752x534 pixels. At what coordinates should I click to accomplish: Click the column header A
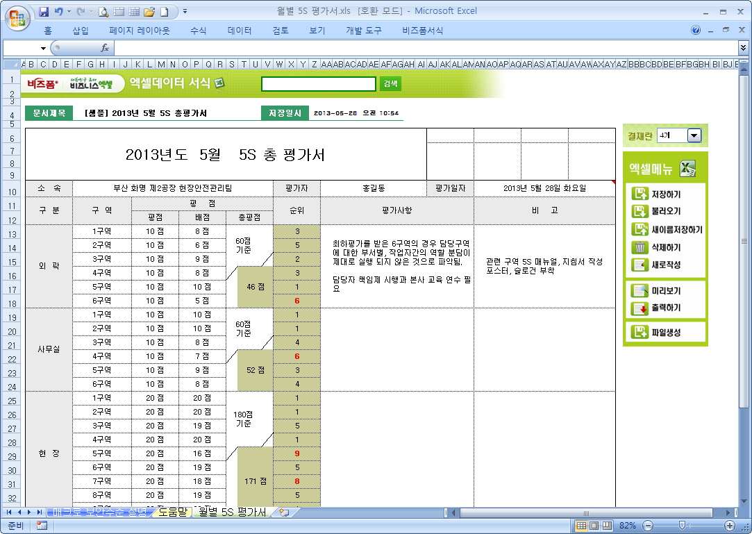[x=23, y=64]
